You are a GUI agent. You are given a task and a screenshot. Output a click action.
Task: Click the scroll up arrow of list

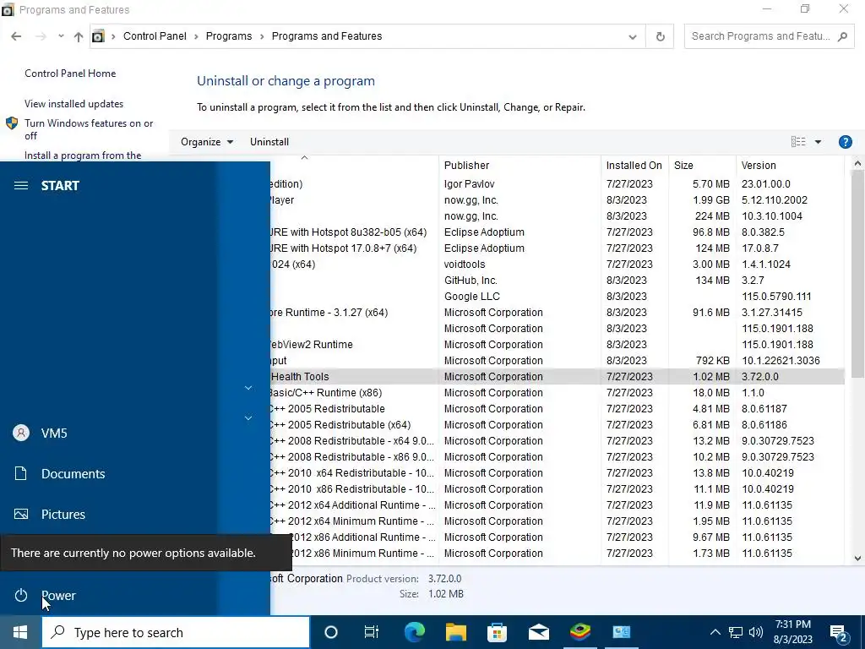(857, 163)
